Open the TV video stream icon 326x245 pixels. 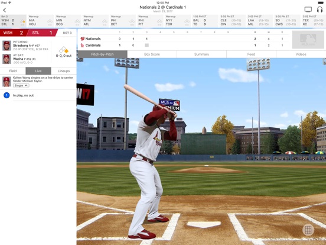point(308,9)
